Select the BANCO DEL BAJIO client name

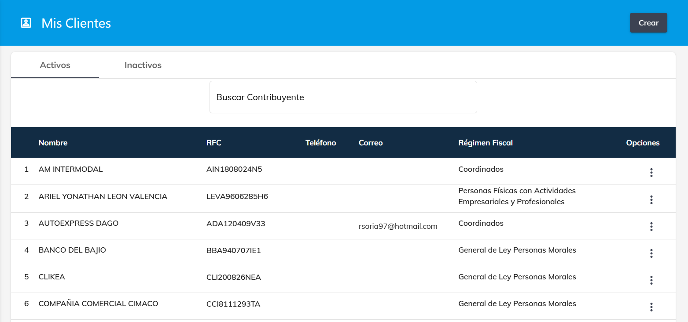click(x=72, y=250)
